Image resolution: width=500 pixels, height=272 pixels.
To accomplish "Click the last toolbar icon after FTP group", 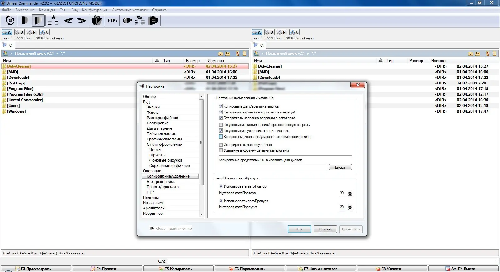I will click(153, 21).
